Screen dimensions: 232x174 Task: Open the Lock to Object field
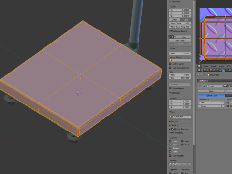pyautogui.click(x=180, y=60)
